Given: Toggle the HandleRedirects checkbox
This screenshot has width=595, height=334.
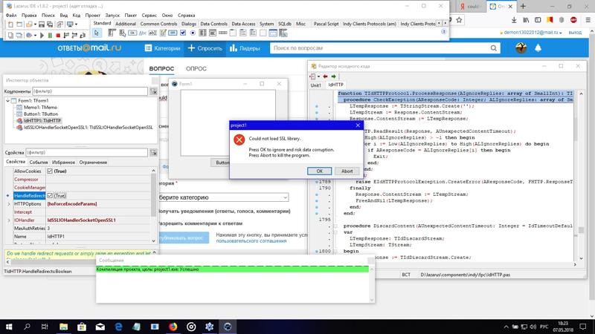Looking at the screenshot, I should (x=50, y=195).
